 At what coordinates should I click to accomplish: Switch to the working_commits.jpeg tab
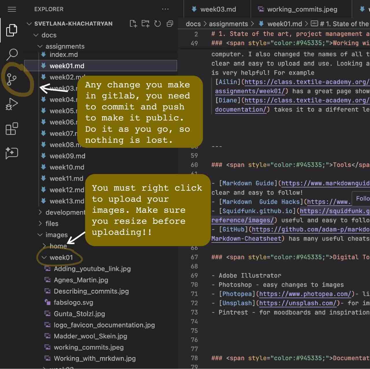point(302,9)
